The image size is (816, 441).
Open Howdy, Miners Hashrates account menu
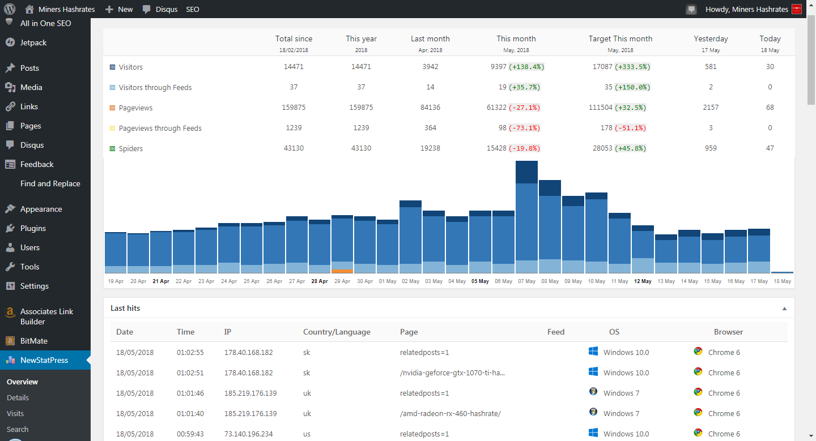tap(746, 9)
